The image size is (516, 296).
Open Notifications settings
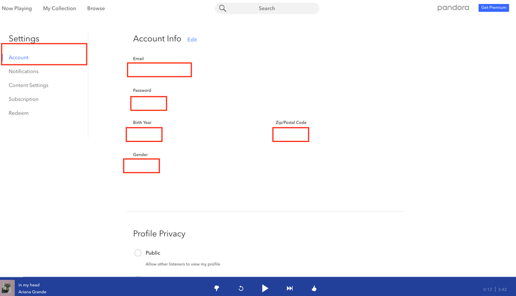pyautogui.click(x=23, y=71)
